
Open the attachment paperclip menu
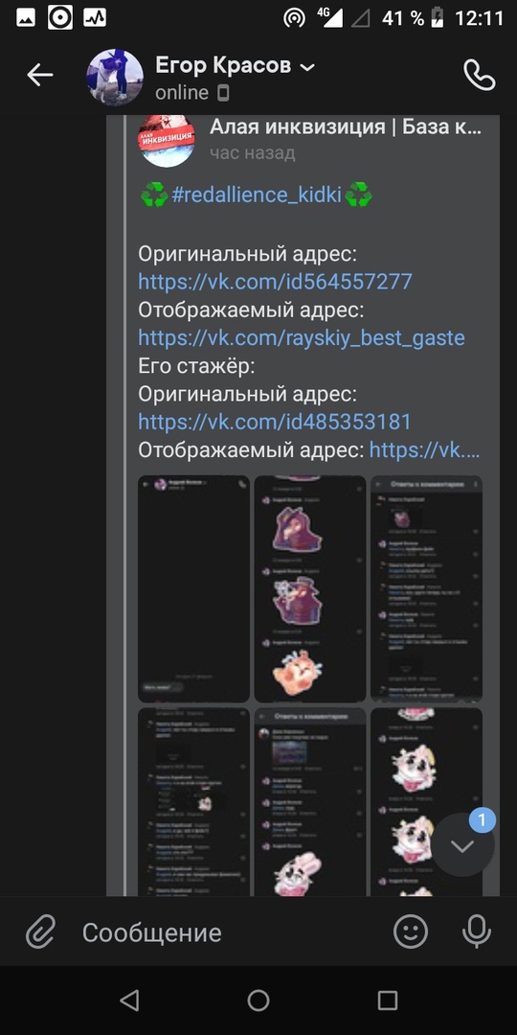click(40, 932)
